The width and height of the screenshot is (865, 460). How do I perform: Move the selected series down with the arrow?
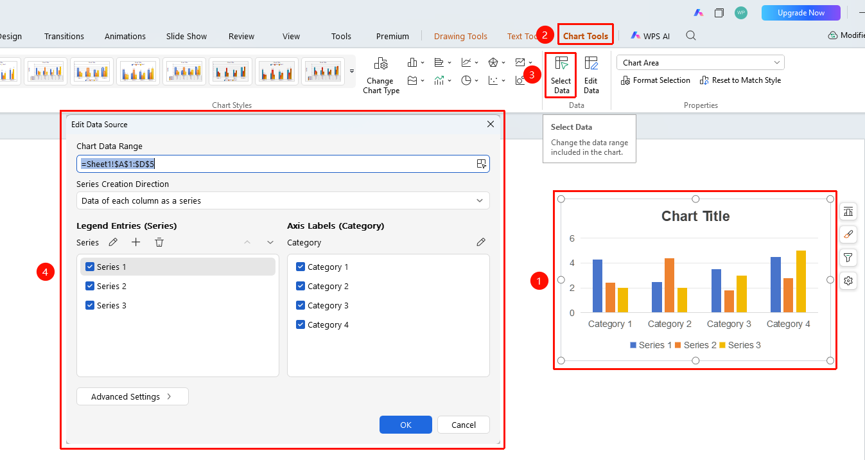[x=270, y=242]
